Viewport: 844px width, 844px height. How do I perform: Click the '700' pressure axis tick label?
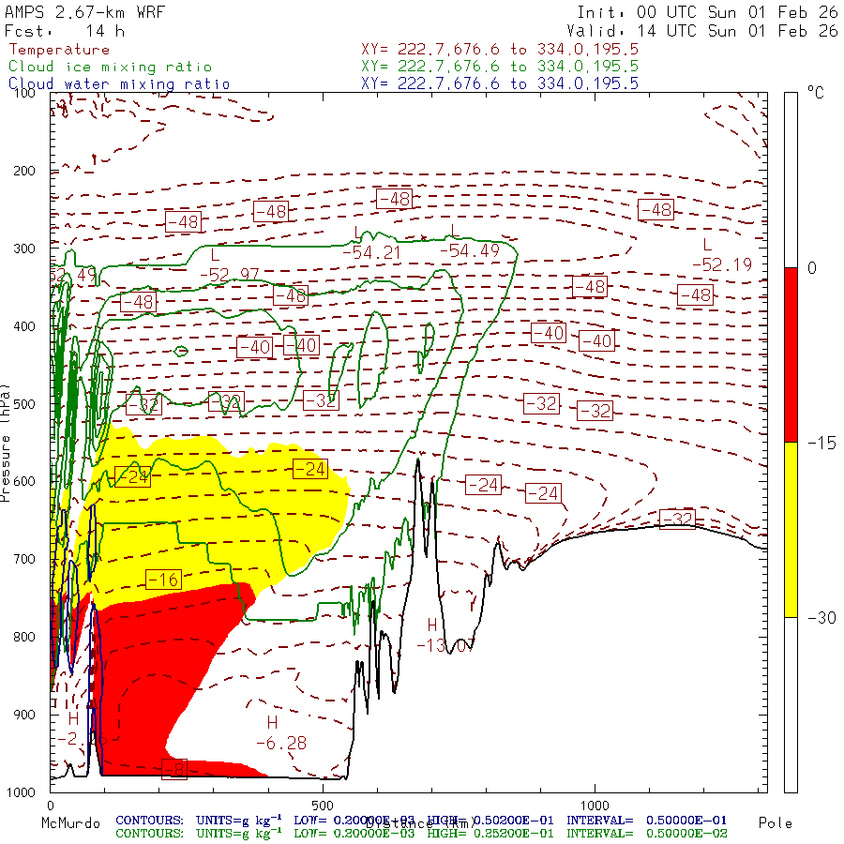[x=23, y=559]
